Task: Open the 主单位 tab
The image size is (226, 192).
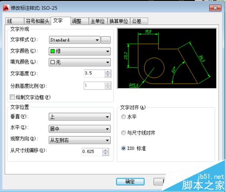Action: (98, 21)
